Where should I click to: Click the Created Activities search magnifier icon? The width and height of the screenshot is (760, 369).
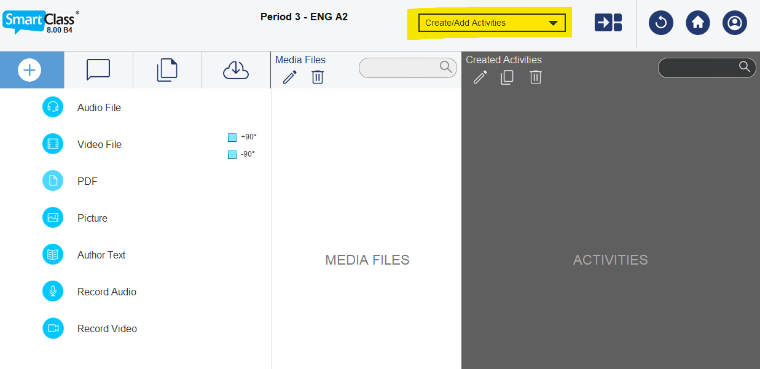point(745,67)
